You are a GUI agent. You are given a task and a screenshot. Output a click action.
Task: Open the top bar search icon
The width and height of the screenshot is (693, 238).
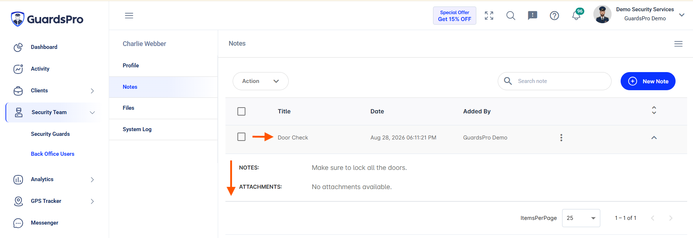pyautogui.click(x=511, y=16)
